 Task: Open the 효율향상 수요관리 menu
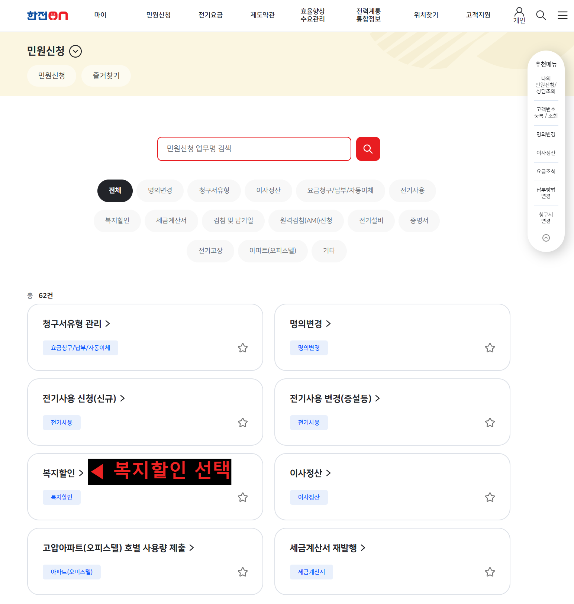click(313, 15)
